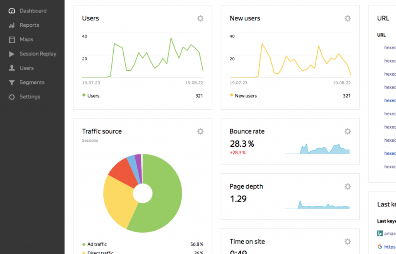
Task: Open New users widget settings gear
Action: click(348, 19)
